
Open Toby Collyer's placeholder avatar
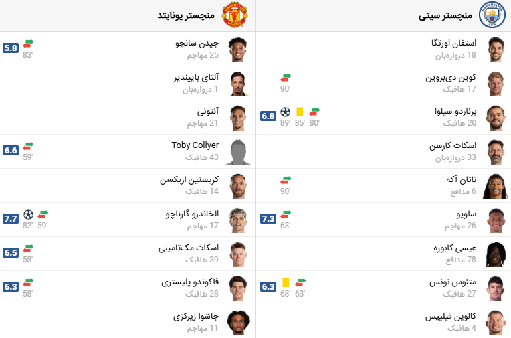click(237, 152)
